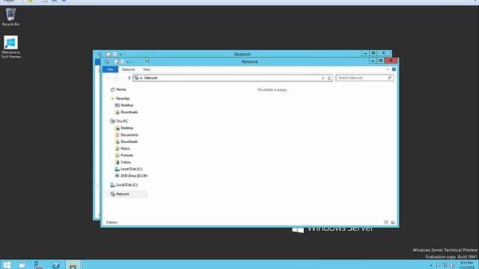Screen dimensions: 479x269
Task: Click the network tray icon
Action: (445, 265)
